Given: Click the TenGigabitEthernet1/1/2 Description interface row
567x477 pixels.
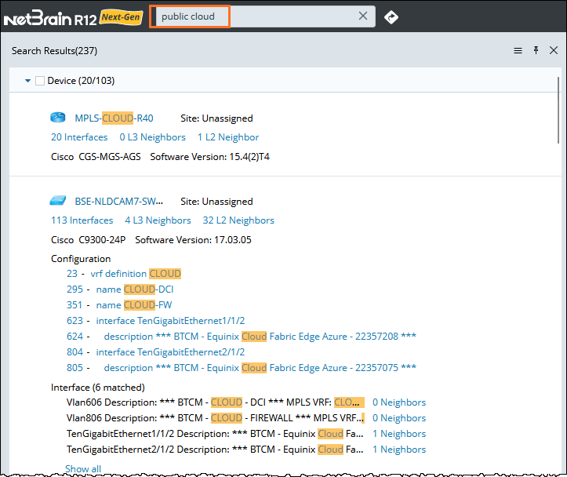Looking at the screenshot, I should [215, 434].
